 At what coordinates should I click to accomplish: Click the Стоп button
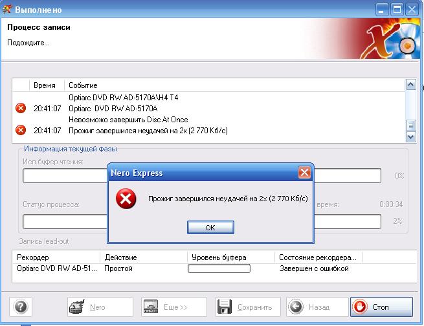pos(381,307)
